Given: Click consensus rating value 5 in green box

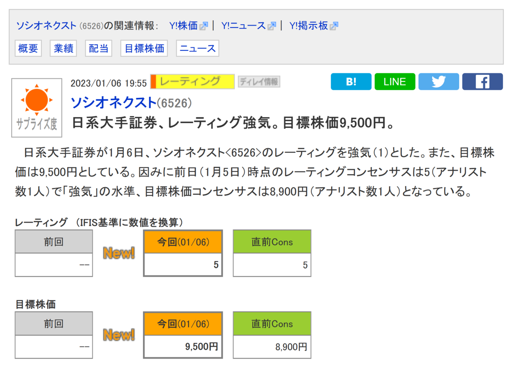Looking at the screenshot, I should pyautogui.click(x=272, y=265).
